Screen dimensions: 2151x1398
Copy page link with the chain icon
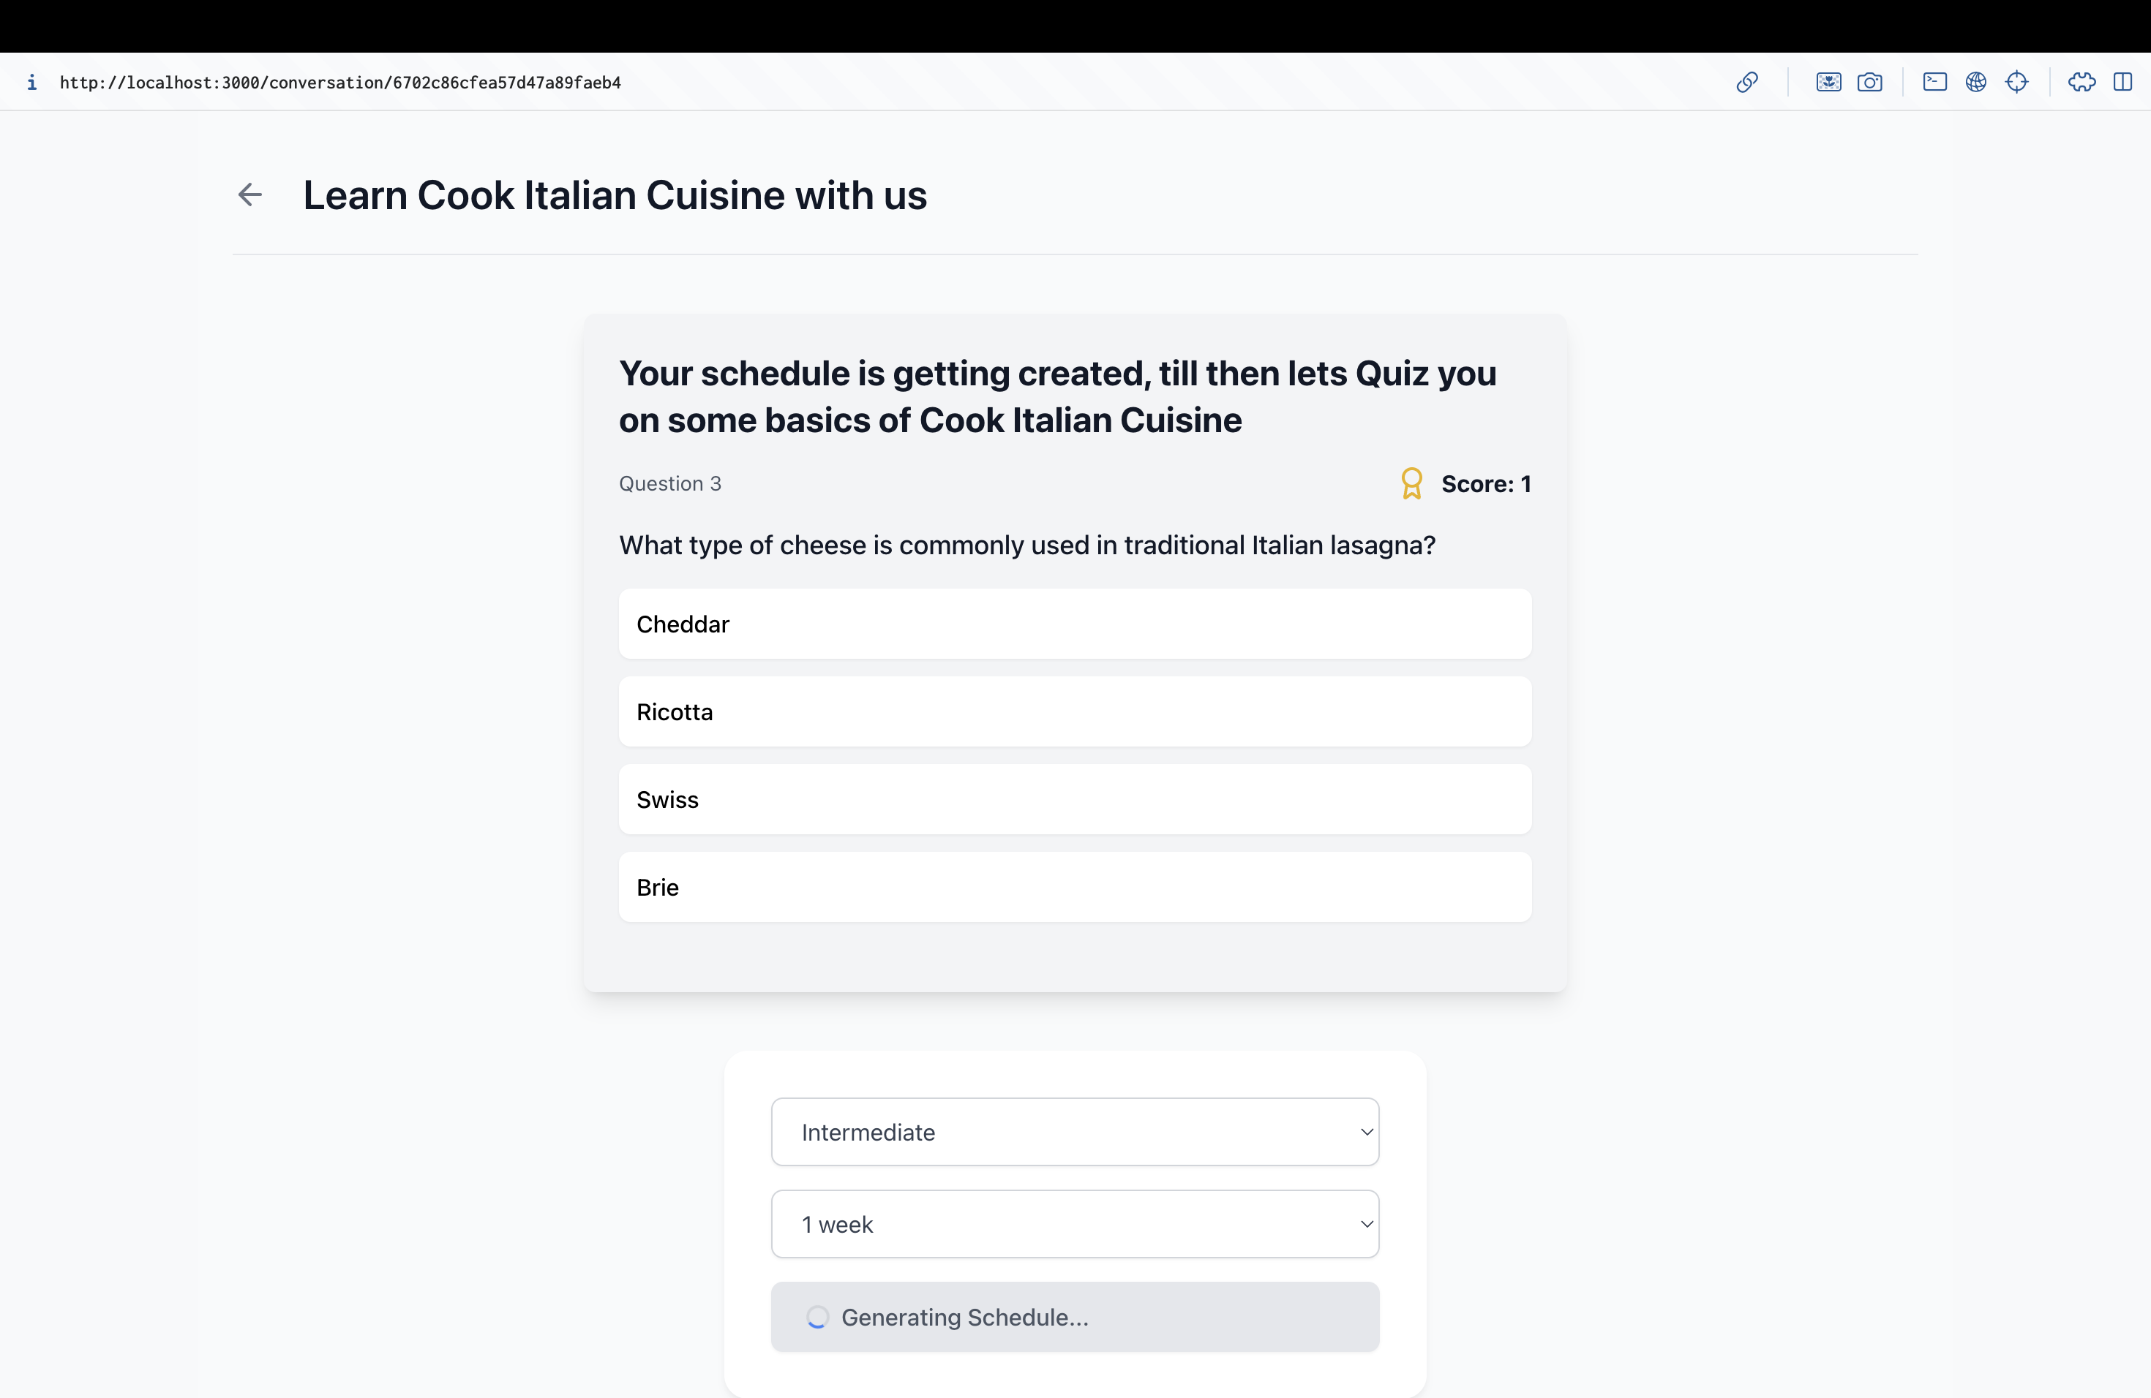click(1747, 82)
